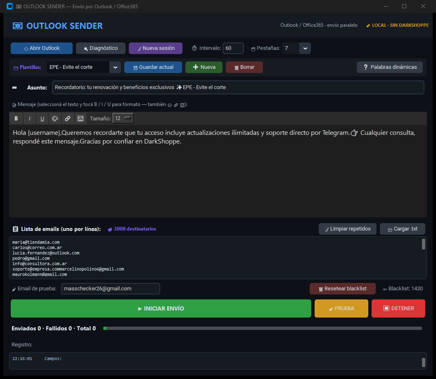
Task: Click the 3008 destinatarios count
Action: (135, 229)
